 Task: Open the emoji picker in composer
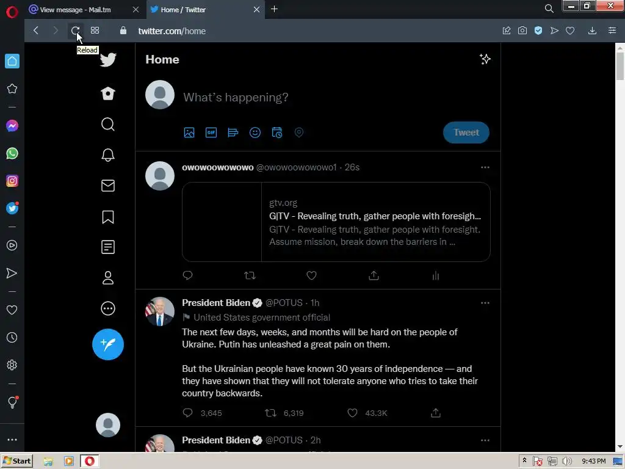pos(255,133)
